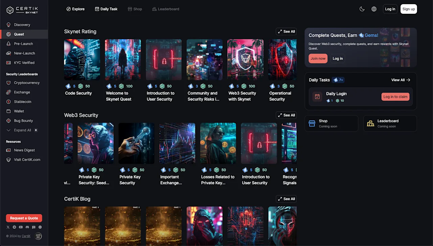This screenshot has height=246, width=433.
Task: Open Community and Security Risks quest card
Action: [205, 70]
